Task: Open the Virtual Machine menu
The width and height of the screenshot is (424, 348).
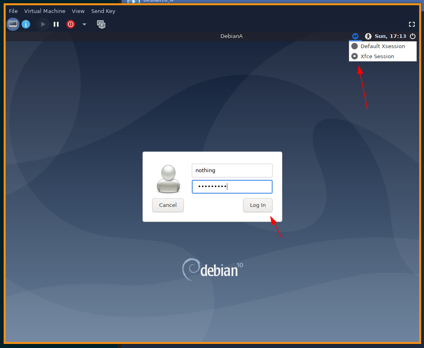Action: [44, 11]
